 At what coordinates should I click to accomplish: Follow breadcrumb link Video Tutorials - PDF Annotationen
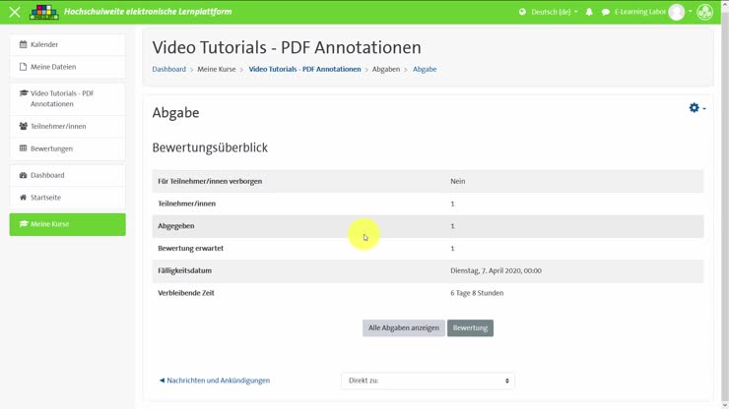(x=304, y=69)
